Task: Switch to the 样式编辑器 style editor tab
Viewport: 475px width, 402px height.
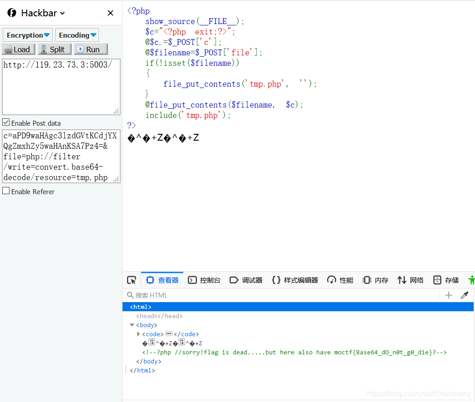Action: click(x=295, y=280)
